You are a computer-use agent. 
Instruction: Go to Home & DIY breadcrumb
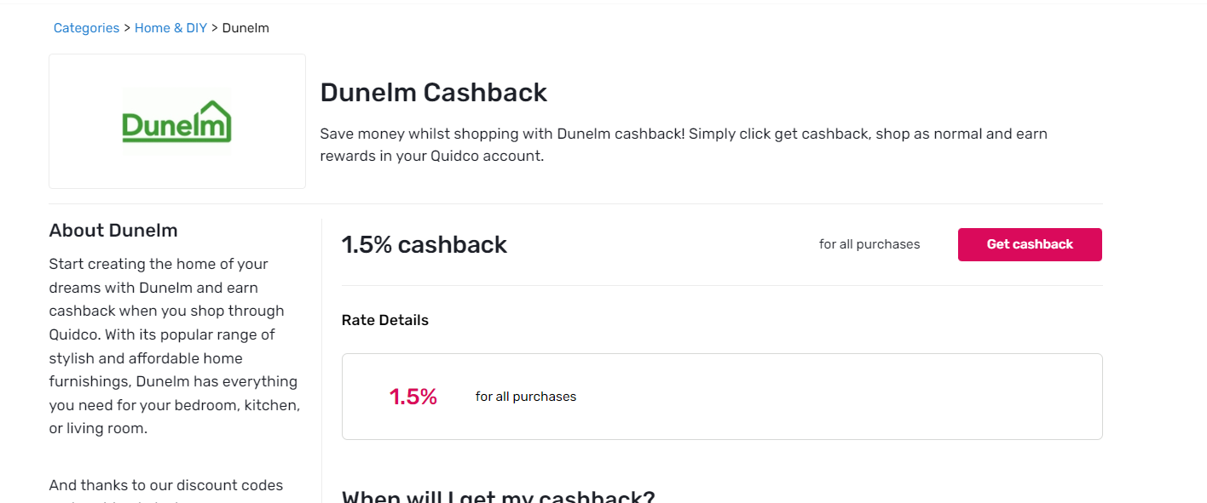[170, 28]
